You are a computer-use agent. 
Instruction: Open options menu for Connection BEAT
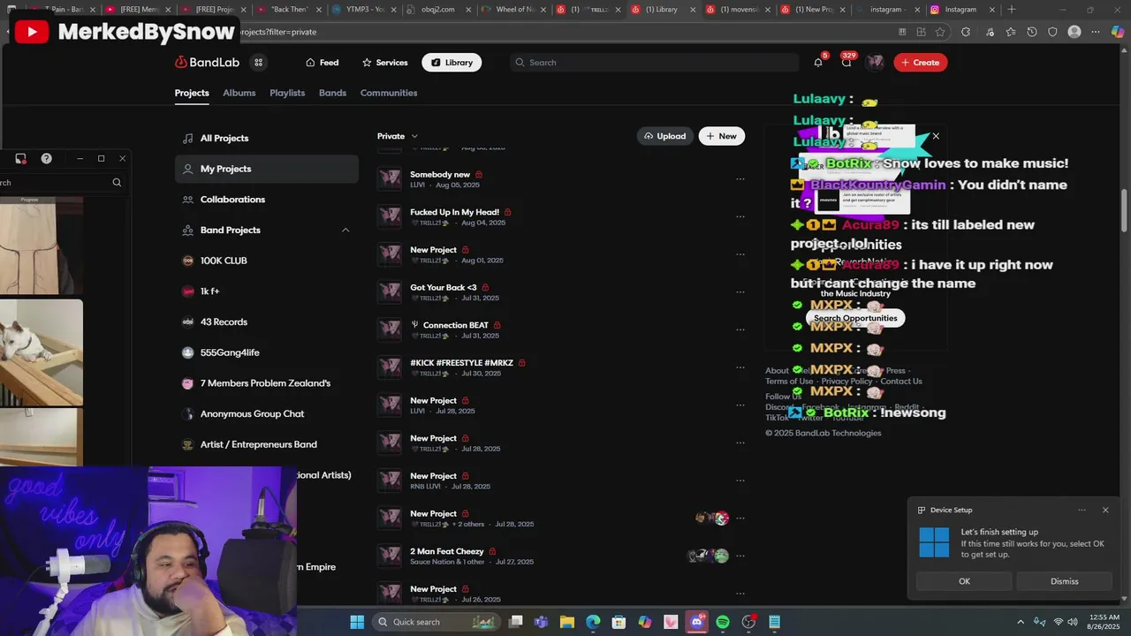740,330
